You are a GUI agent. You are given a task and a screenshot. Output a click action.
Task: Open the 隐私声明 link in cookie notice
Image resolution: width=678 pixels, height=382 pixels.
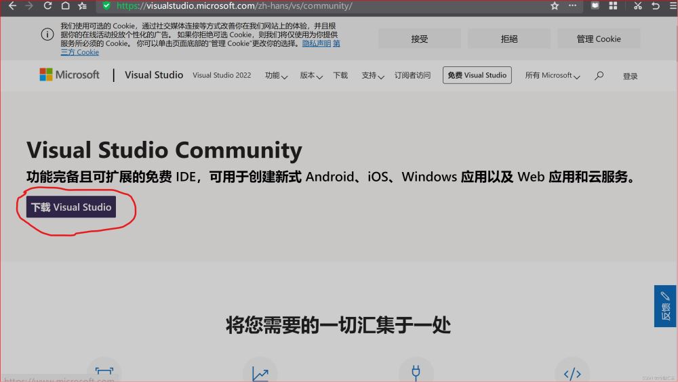coord(317,43)
